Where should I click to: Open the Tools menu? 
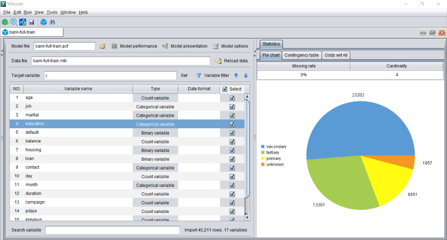pos(52,12)
